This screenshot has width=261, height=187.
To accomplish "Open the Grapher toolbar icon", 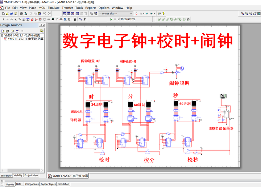I will (x=77, y=14).
